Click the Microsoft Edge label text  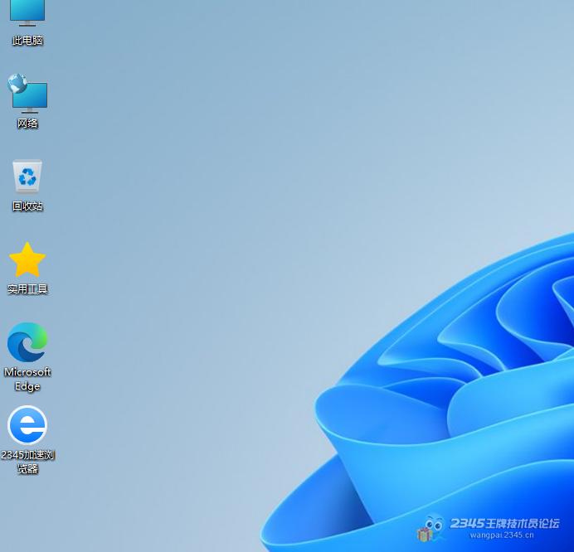pyautogui.click(x=27, y=379)
